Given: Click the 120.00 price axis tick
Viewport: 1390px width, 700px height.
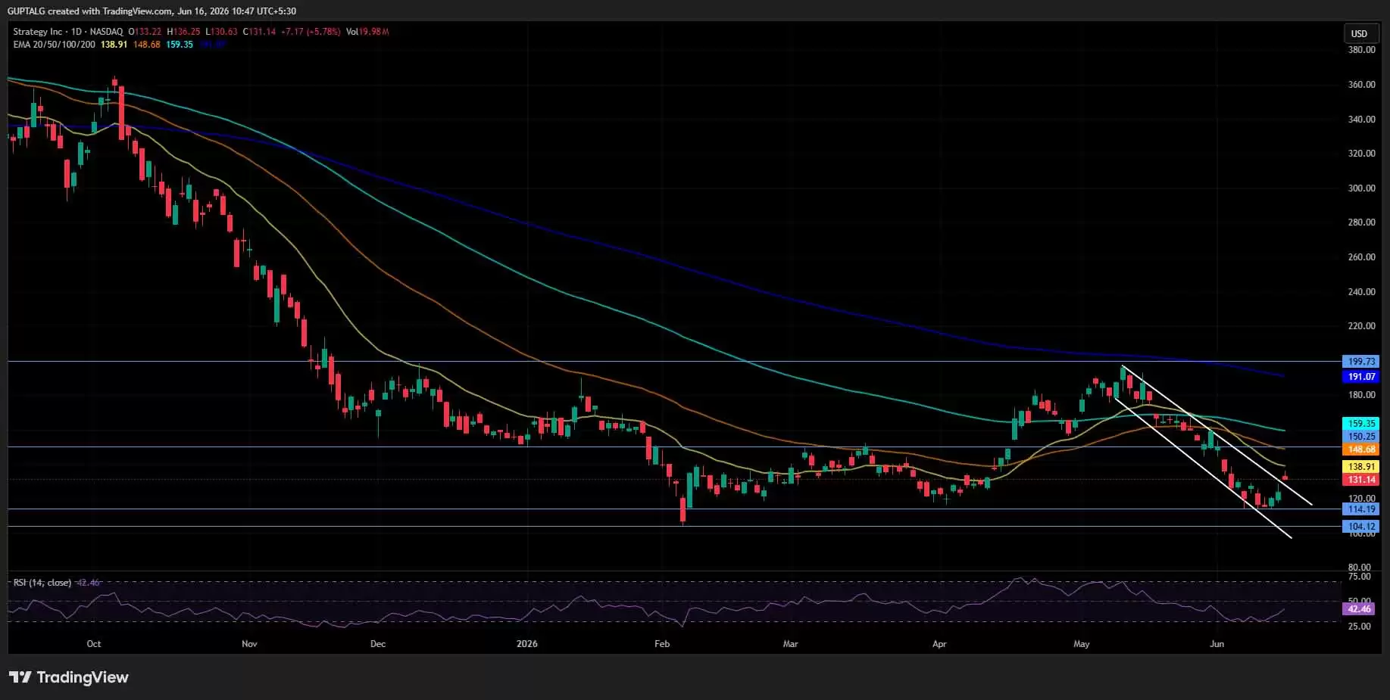Looking at the screenshot, I should [x=1361, y=499].
